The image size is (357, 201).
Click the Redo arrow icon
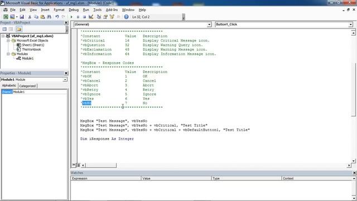[64, 17]
